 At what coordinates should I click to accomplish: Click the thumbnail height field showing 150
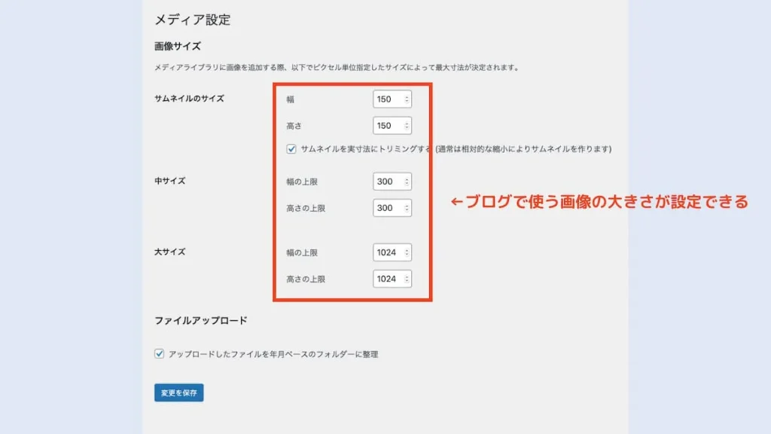392,126
